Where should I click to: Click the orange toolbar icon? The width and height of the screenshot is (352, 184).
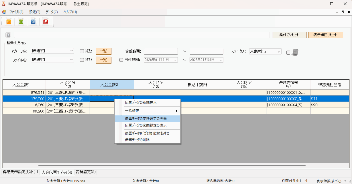9,22
